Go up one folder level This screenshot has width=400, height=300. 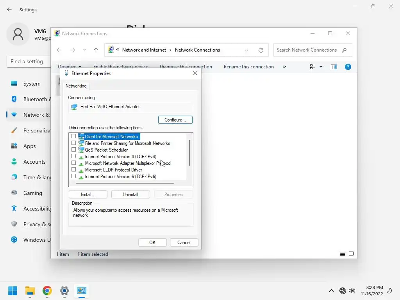click(96, 50)
